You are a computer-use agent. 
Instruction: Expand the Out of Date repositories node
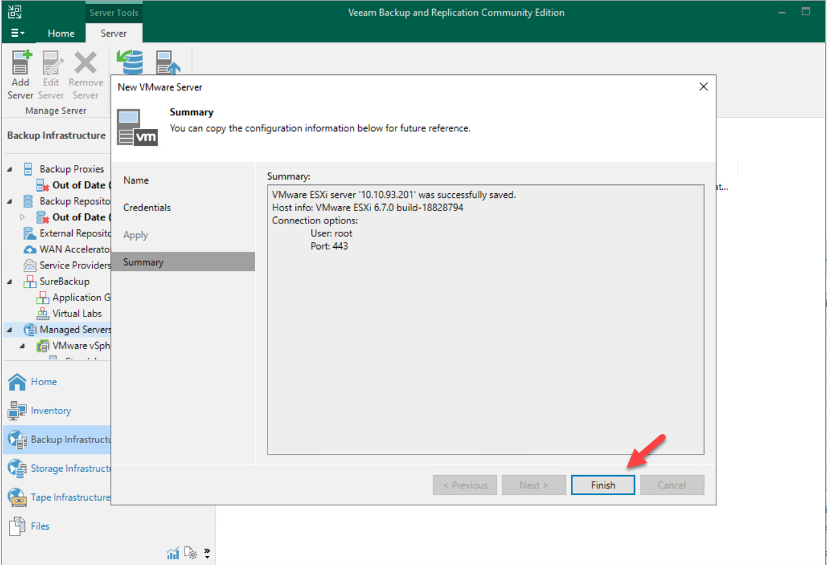click(x=23, y=216)
